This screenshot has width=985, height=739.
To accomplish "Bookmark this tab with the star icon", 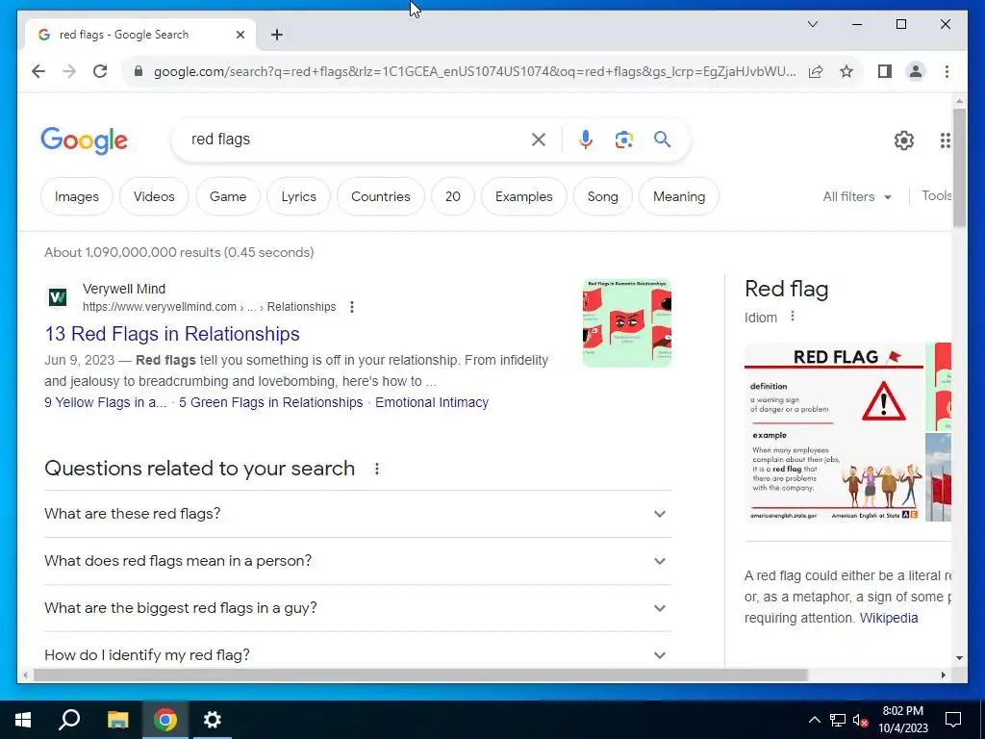I will 846,71.
